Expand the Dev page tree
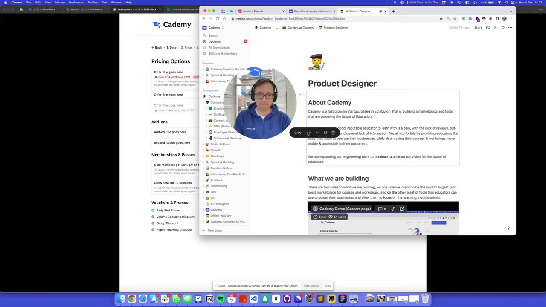The width and height of the screenshot is (546, 307). pos(203,192)
